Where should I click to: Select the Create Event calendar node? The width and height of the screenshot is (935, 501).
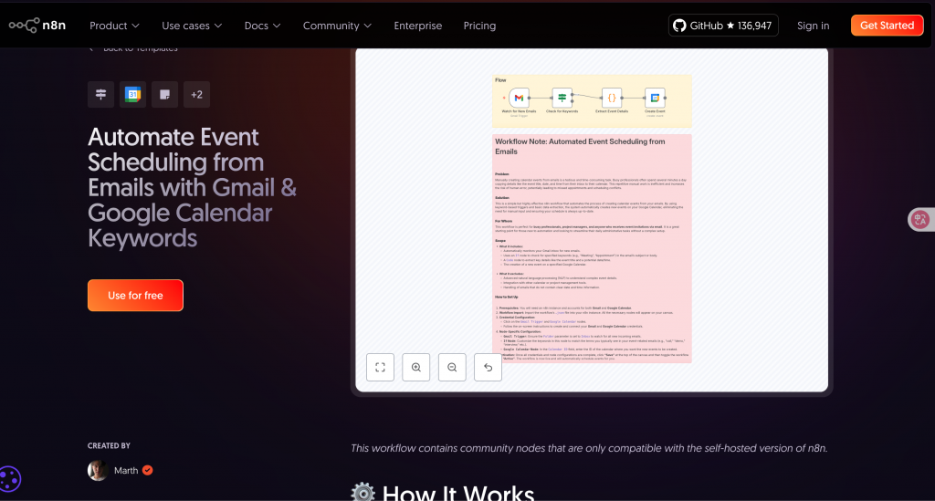coord(655,98)
